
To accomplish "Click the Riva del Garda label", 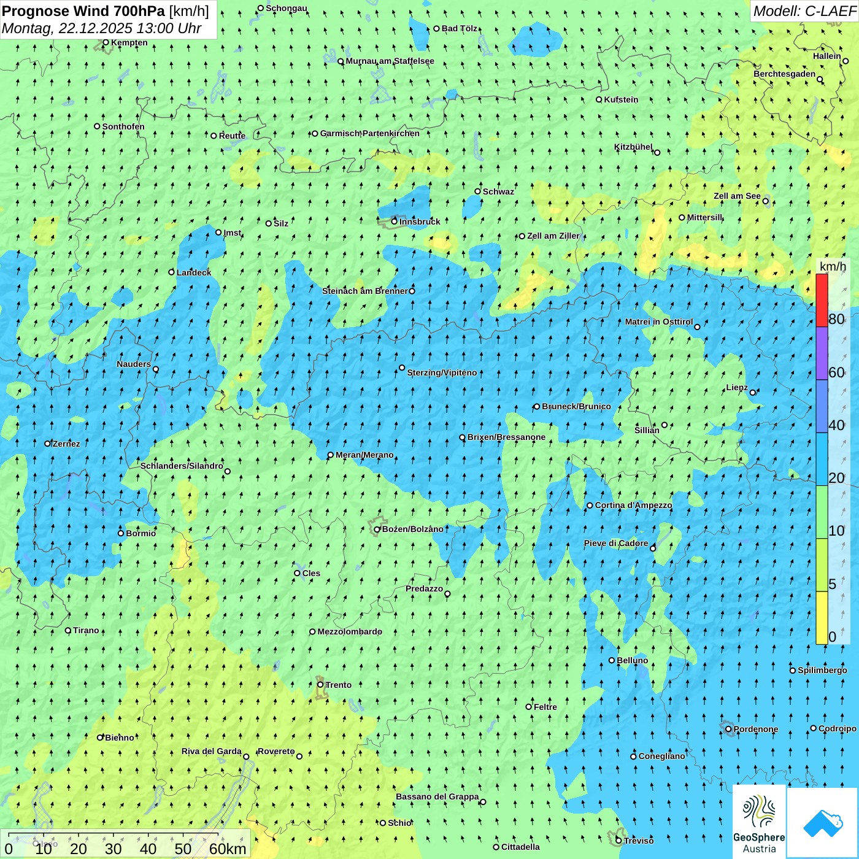I will [x=211, y=751].
